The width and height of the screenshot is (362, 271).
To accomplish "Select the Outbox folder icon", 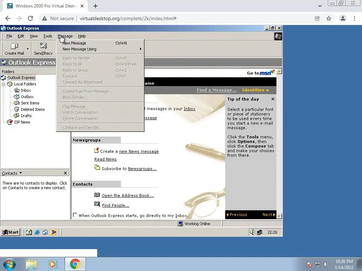I will click(17, 97).
